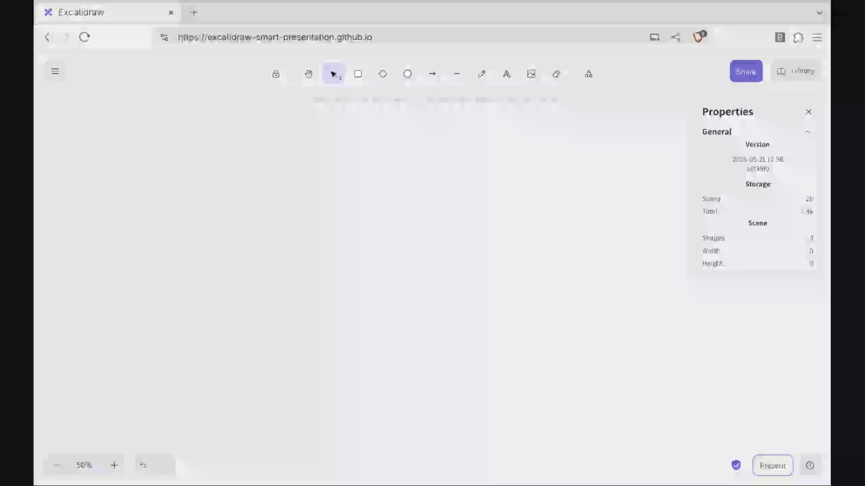Viewport: 865px width, 486px height.
Task: Reset zoom at 50% label
Action: [84, 465]
